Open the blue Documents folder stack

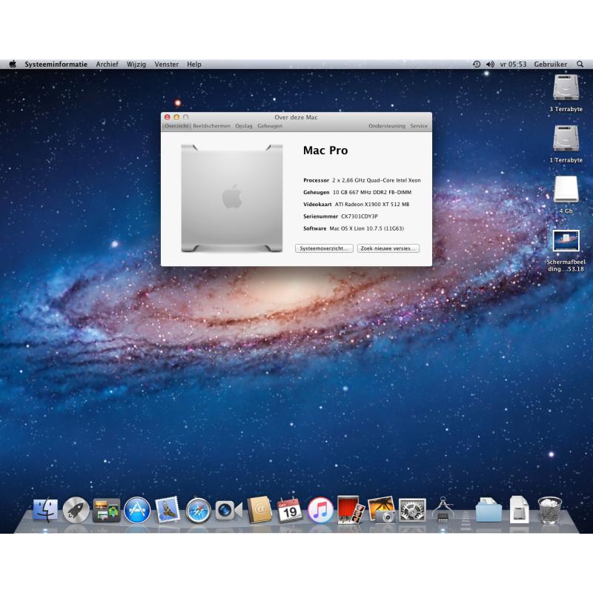(x=488, y=510)
